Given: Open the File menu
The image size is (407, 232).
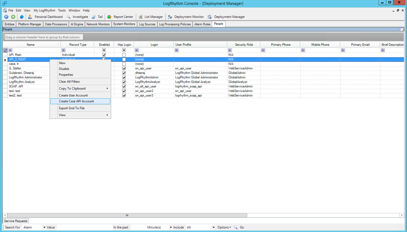Looking at the screenshot, I should tap(11, 10).
